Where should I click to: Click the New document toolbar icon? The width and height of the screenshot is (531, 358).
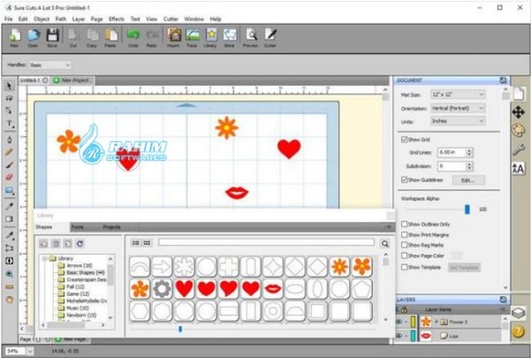[x=14, y=35]
